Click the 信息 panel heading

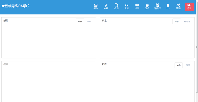click(x=6, y=64)
